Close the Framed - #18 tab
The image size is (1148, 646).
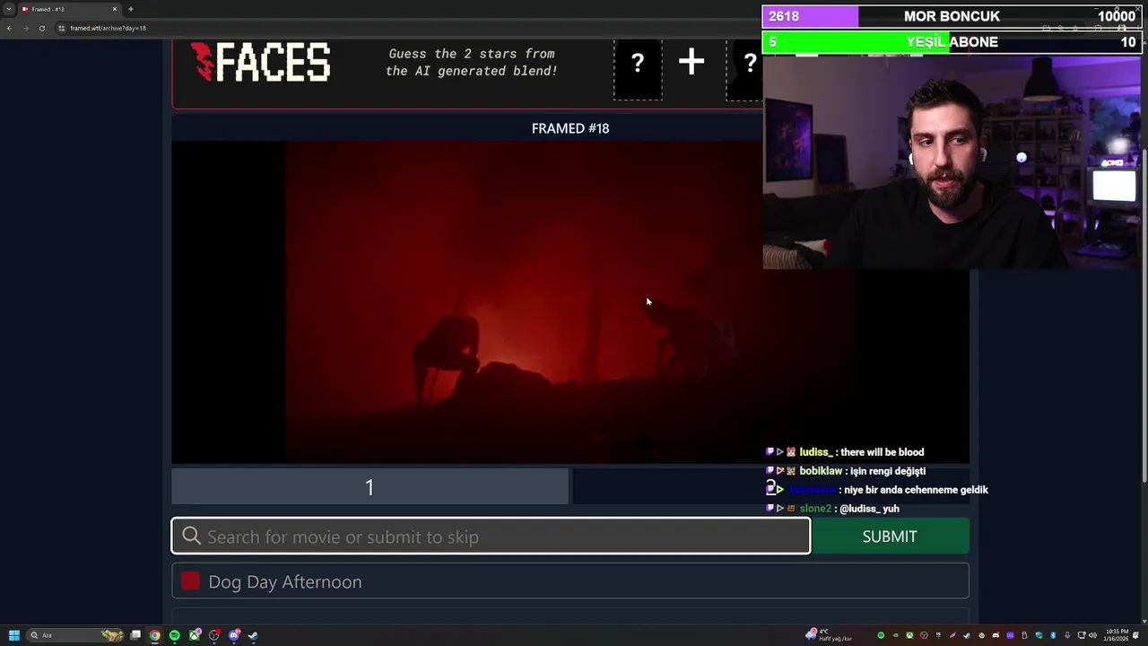(115, 9)
